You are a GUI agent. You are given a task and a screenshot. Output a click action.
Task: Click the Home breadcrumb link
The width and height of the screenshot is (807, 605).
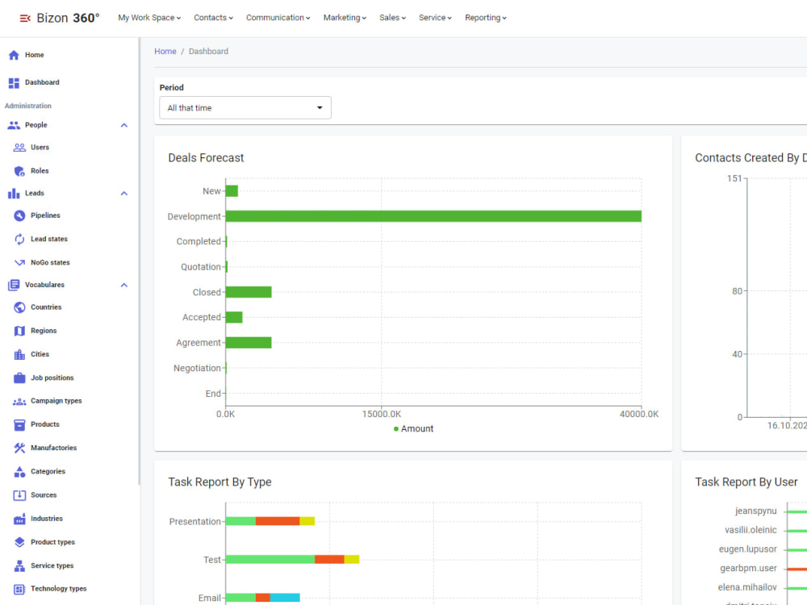point(165,52)
